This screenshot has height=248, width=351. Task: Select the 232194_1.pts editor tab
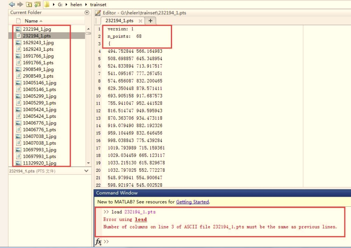[x=120, y=21]
